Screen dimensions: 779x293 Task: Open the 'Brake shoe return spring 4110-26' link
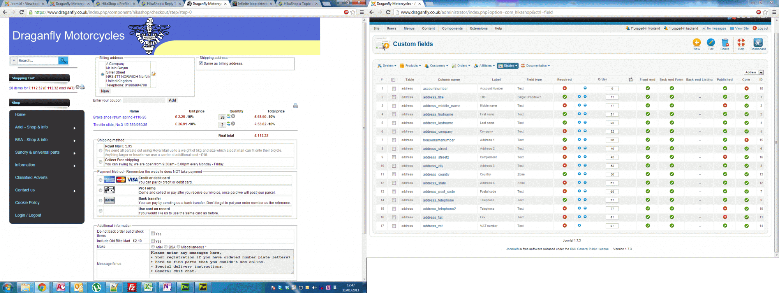point(120,117)
